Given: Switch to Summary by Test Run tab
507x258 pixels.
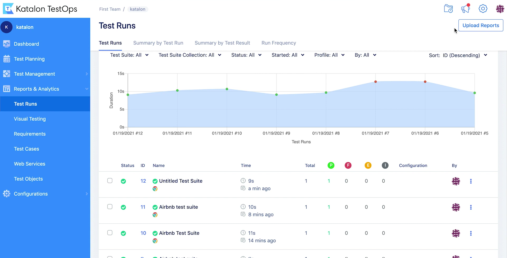Looking at the screenshot, I should coord(158,43).
